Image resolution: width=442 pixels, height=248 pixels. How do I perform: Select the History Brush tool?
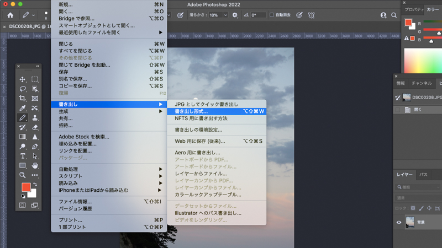point(22,127)
